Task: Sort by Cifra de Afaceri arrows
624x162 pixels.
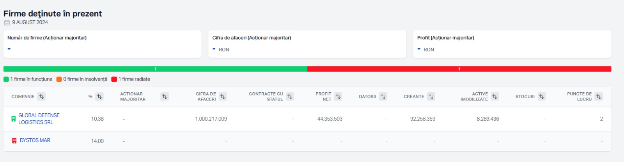Action: (223, 97)
